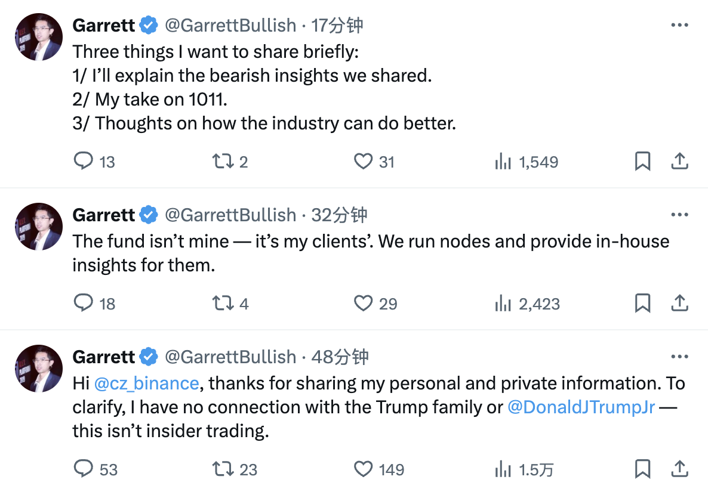Like the tweet with 31 likes
The width and height of the screenshot is (708, 495).
[x=363, y=162]
